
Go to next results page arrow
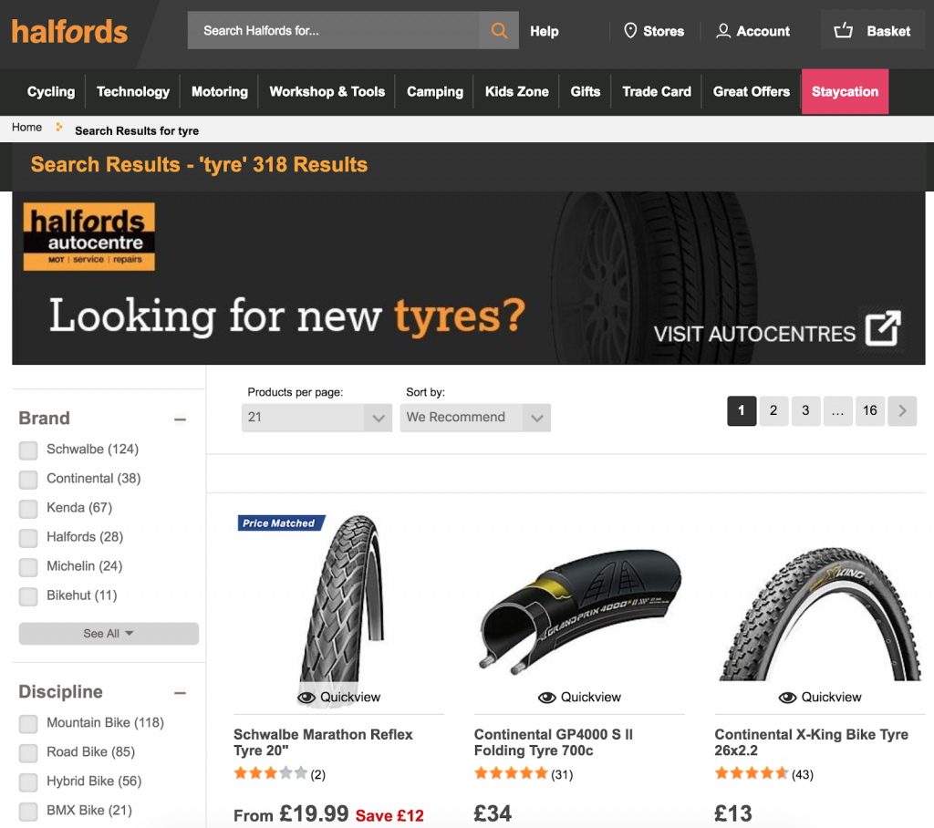pos(902,410)
